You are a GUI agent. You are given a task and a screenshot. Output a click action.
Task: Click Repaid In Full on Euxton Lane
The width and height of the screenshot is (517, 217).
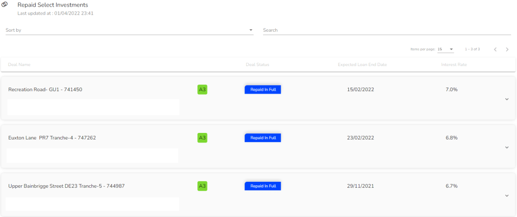tap(263, 138)
